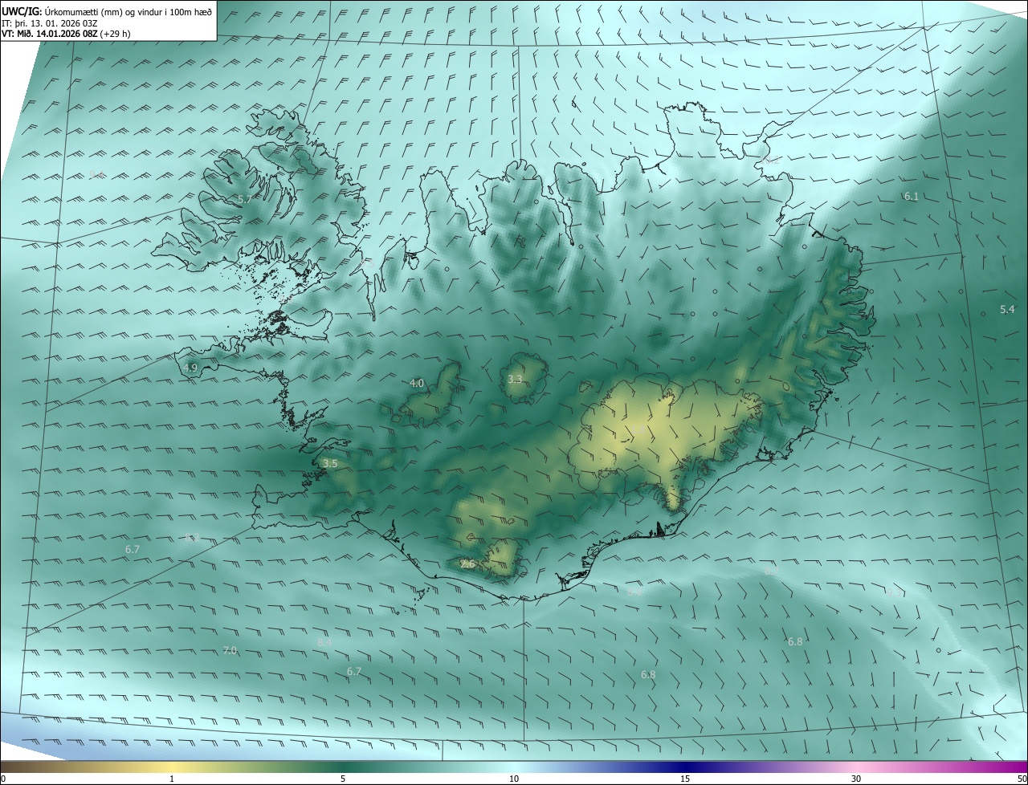Click the 3.5 value label on the map
This screenshot has width=1028, height=785.
coord(330,463)
